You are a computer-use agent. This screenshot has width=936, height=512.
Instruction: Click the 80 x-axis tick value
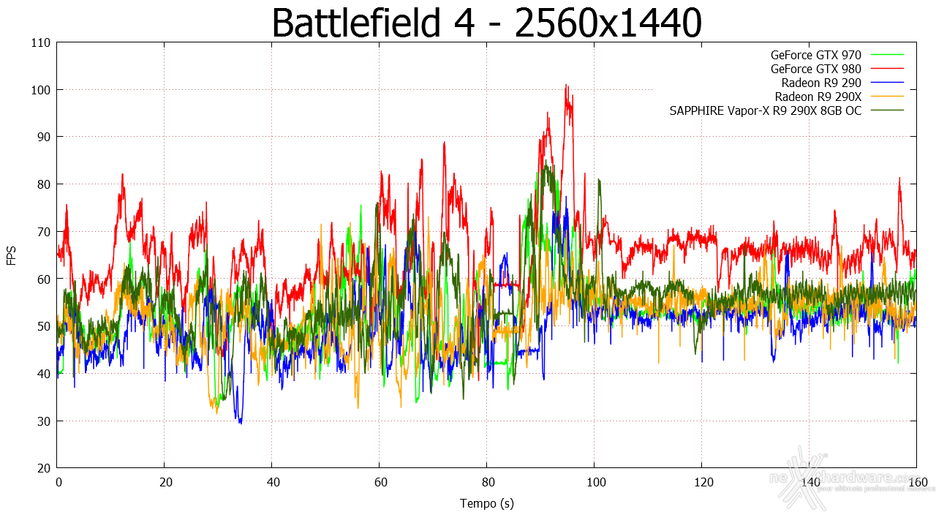(487, 483)
